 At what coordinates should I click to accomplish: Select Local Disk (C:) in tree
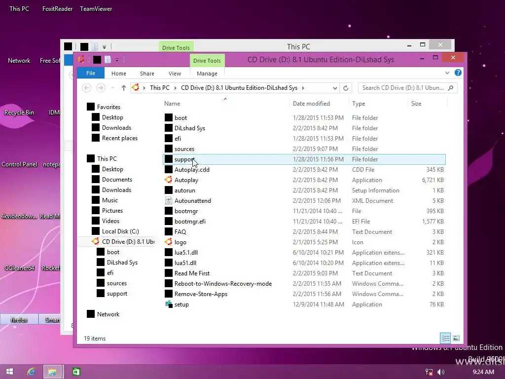[120, 231]
